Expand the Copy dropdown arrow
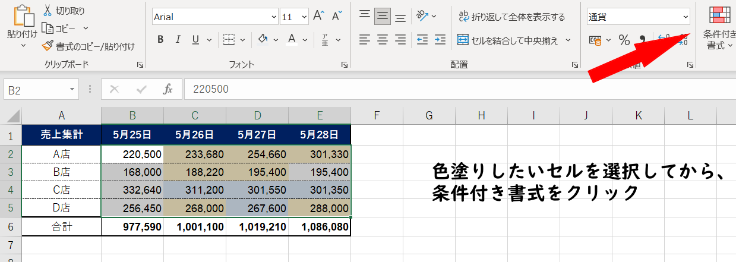 [86, 28]
